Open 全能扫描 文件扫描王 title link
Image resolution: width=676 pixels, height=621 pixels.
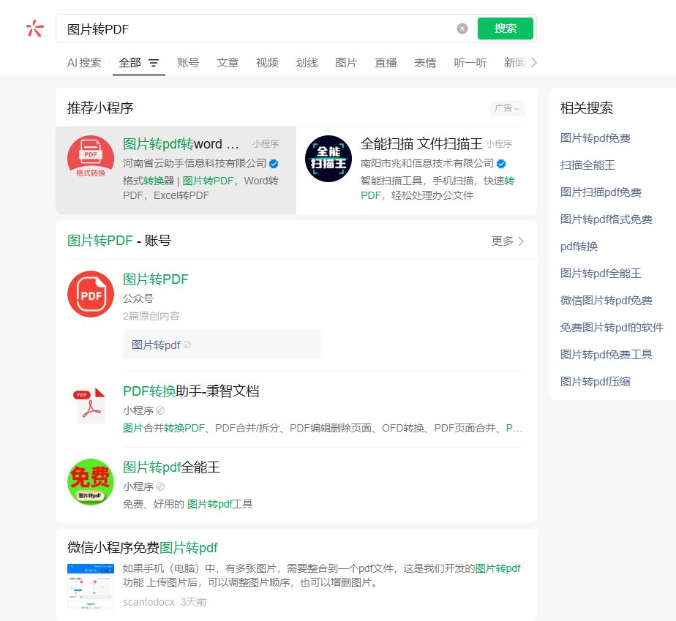421,144
